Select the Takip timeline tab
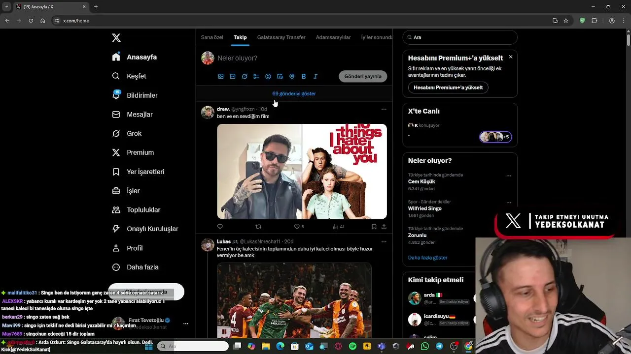This screenshot has height=354, width=631. pyautogui.click(x=240, y=37)
